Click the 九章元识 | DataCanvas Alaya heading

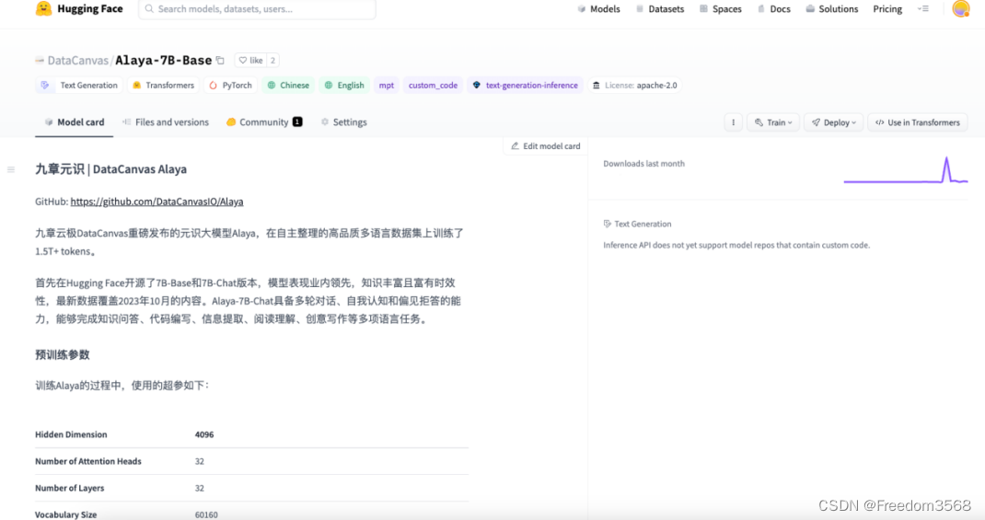click(x=110, y=169)
